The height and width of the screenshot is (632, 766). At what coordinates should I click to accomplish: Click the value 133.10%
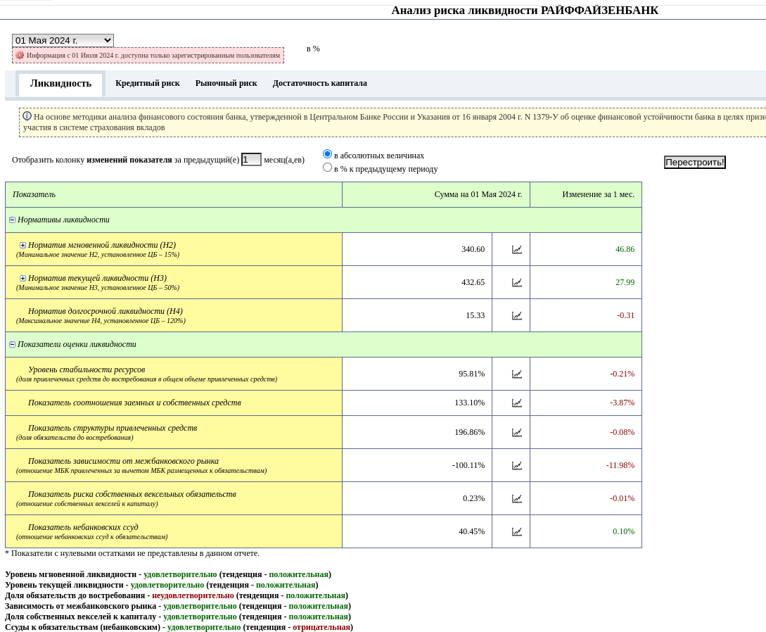pyautogui.click(x=469, y=403)
